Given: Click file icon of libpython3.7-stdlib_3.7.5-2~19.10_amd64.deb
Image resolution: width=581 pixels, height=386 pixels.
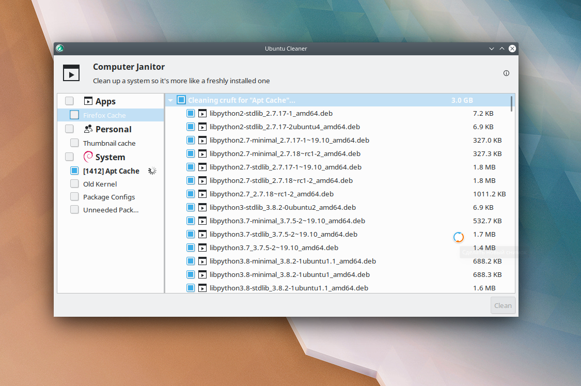Looking at the screenshot, I should coord(202,235).
